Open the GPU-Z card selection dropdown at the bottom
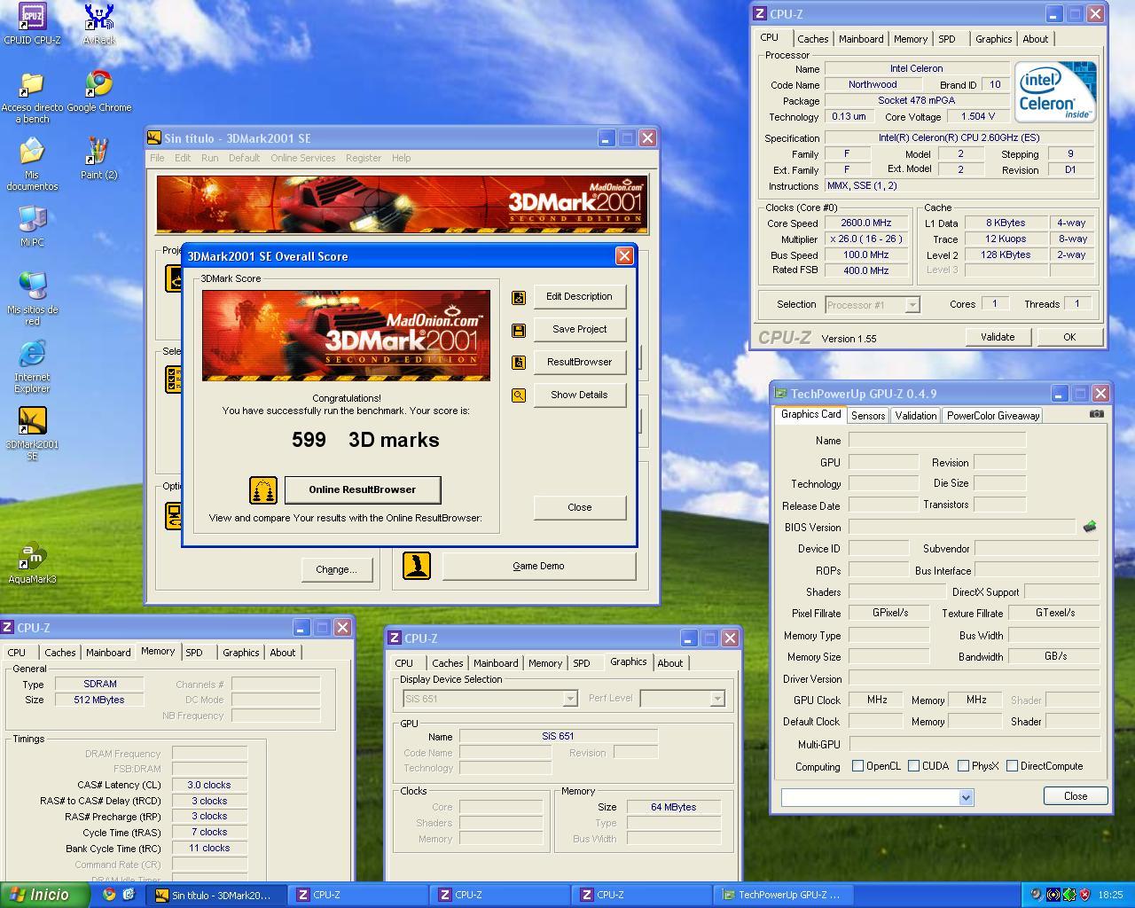 [877, 797]
